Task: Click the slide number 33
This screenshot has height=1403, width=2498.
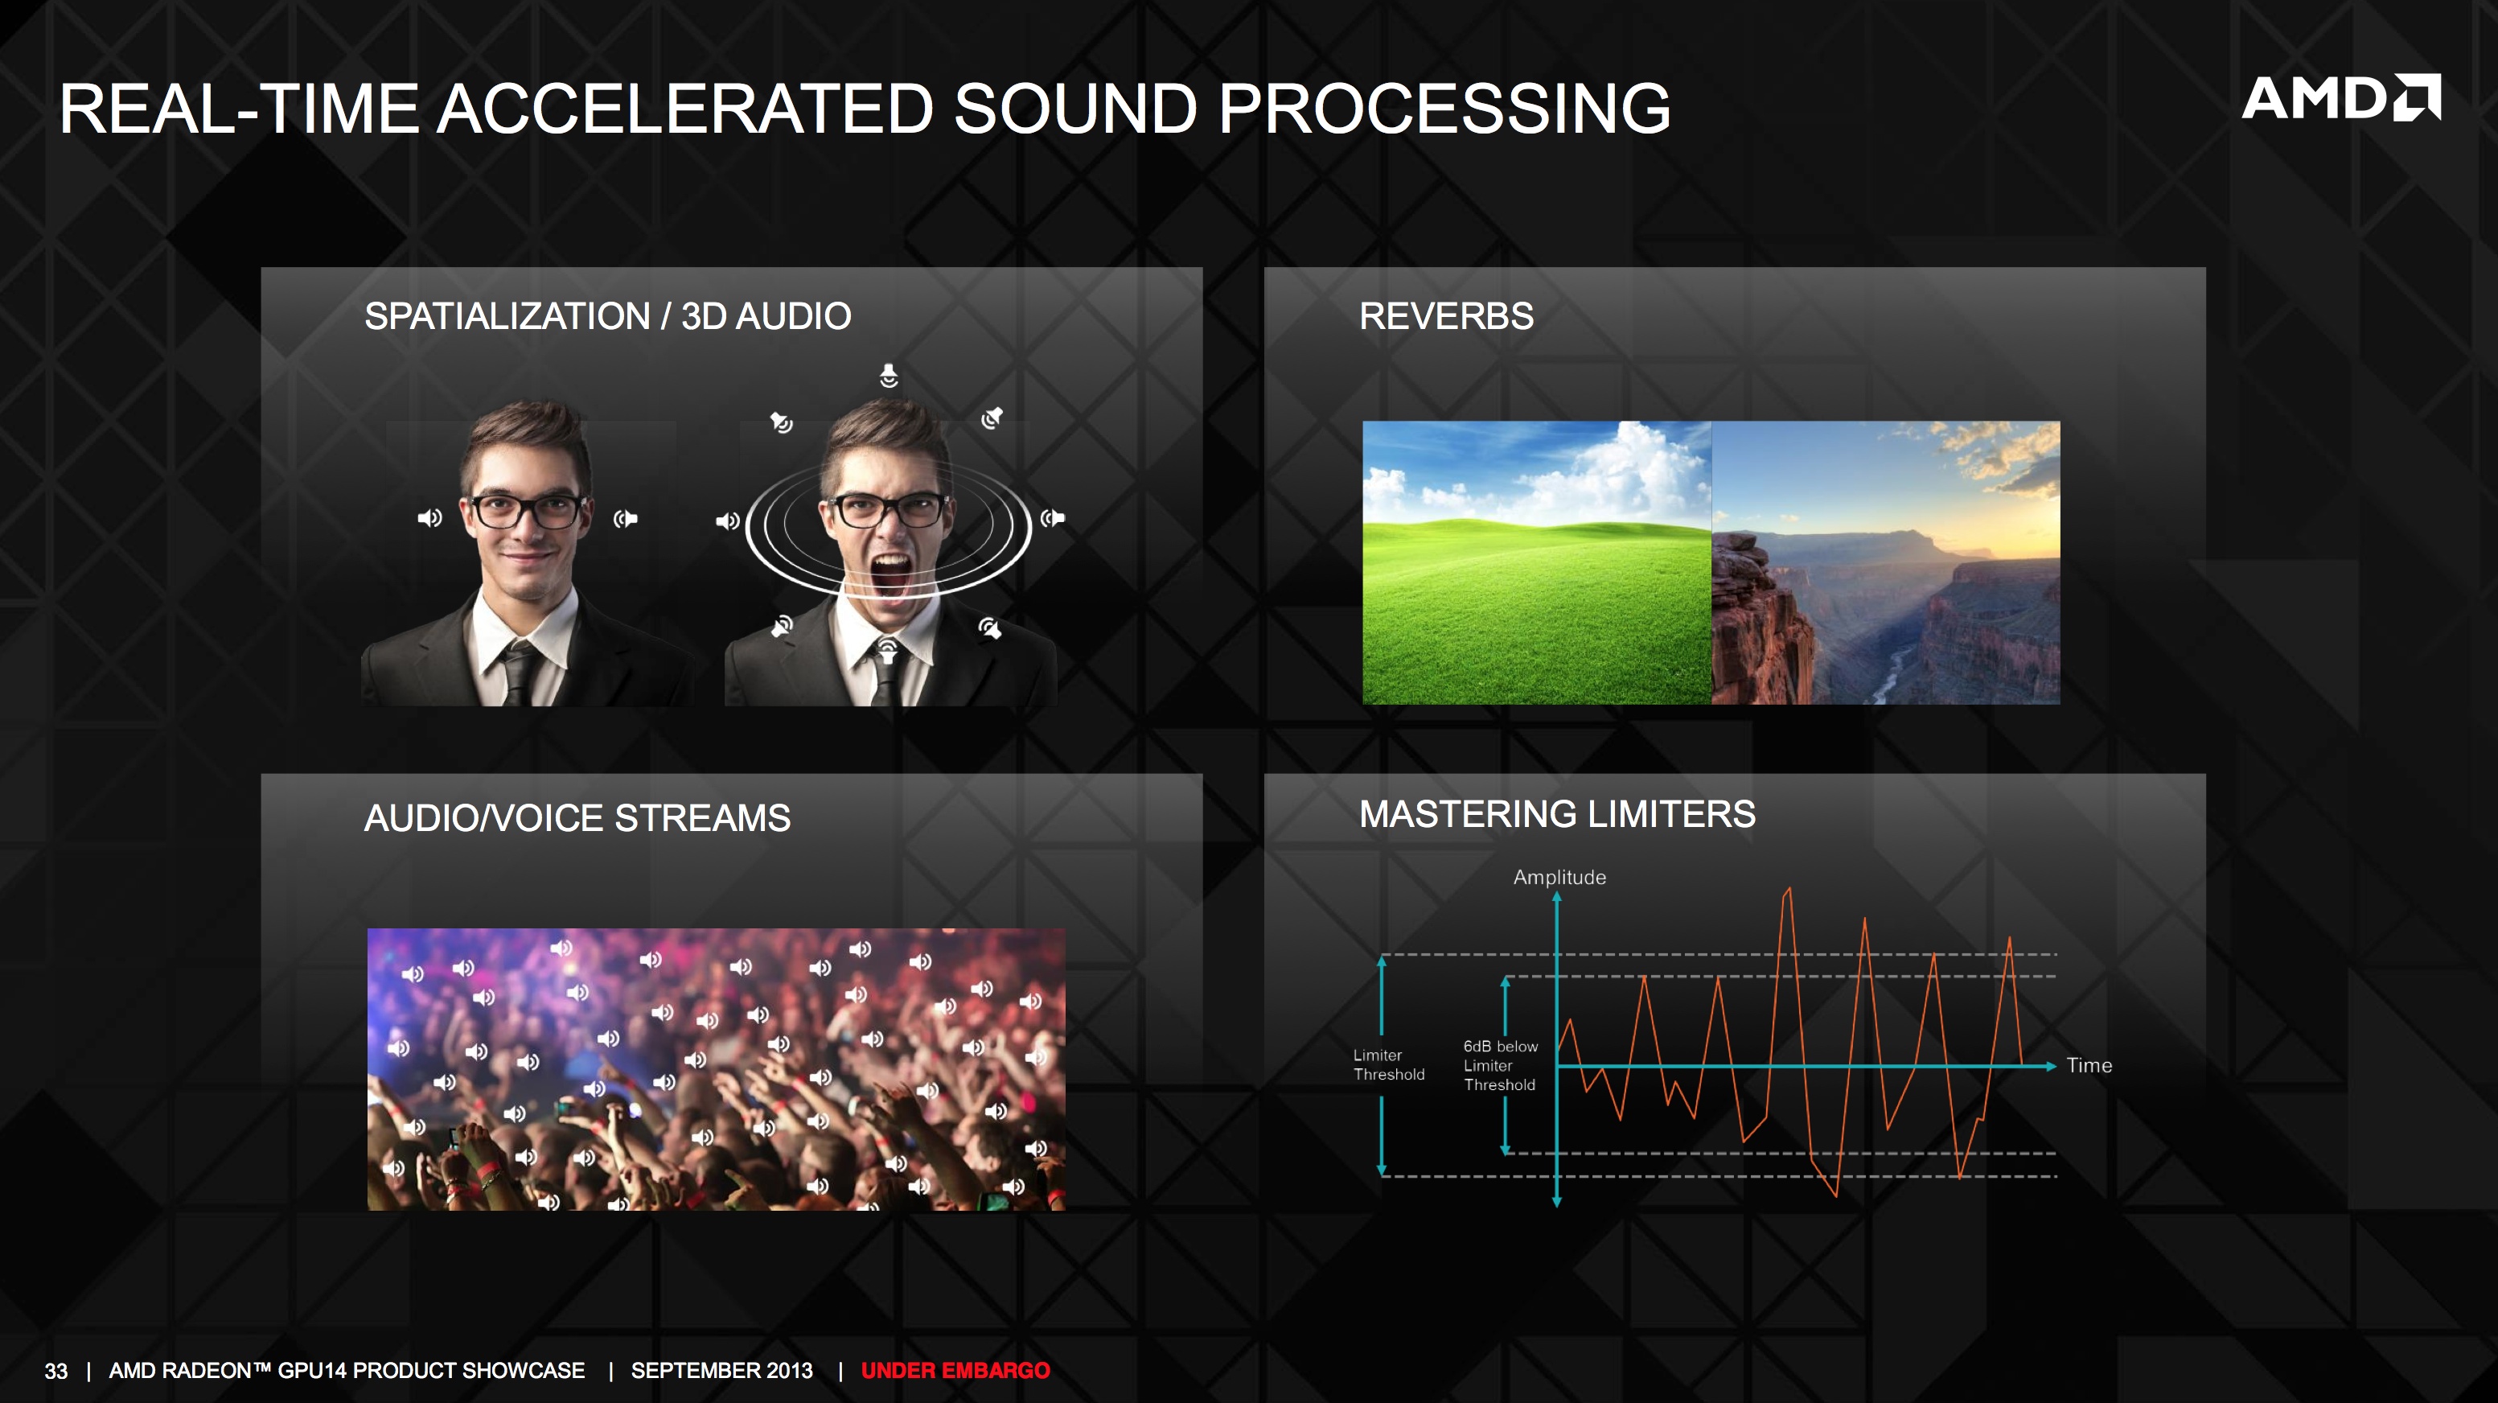Action: pyautogui.click(x=56, y=1371)
